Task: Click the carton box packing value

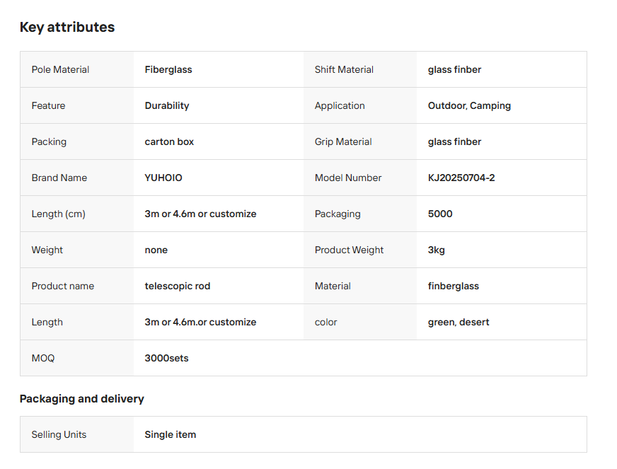Action: pos(169,141)
